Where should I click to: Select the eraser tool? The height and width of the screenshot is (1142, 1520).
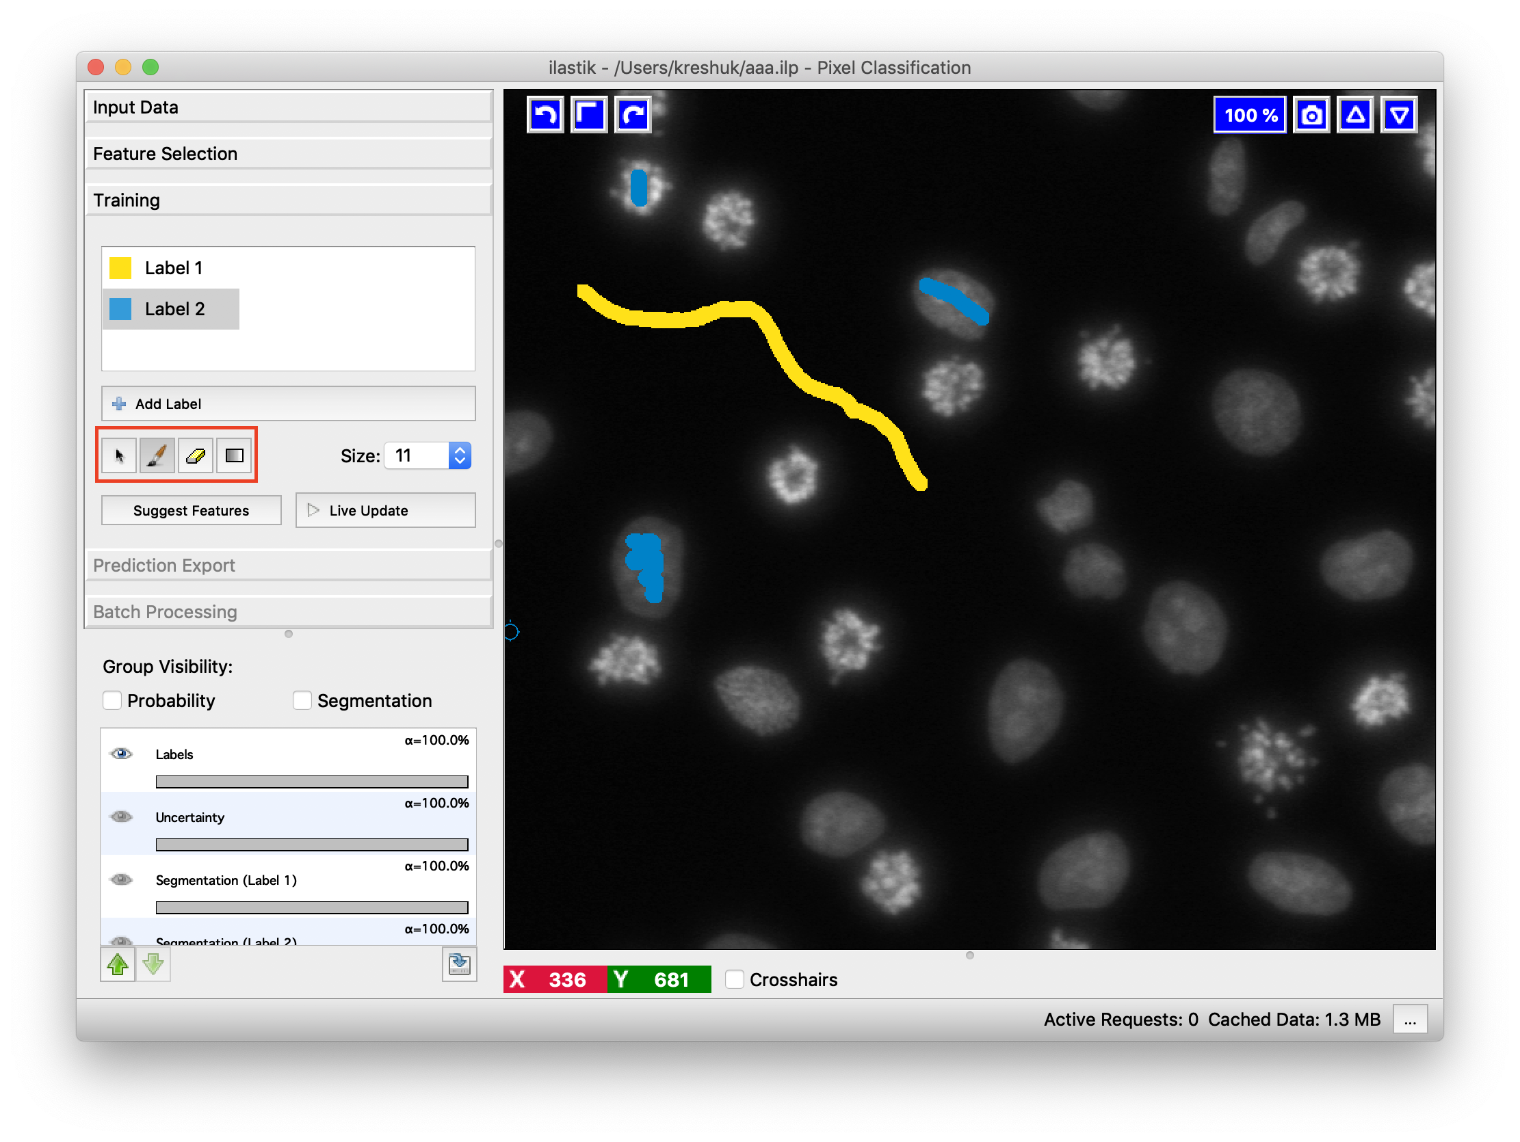(x=196, y=456)
